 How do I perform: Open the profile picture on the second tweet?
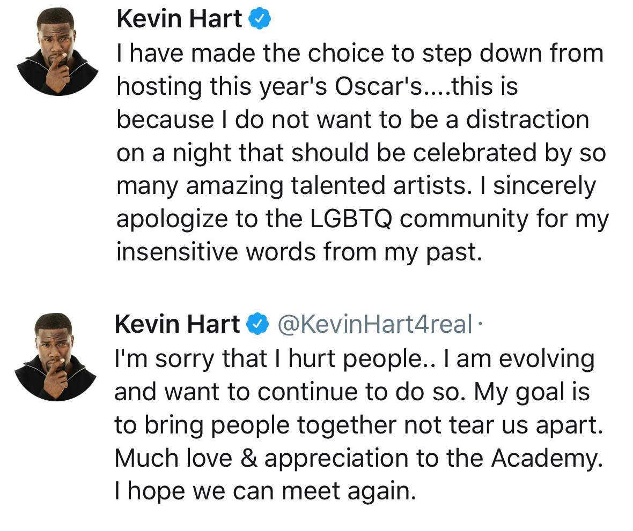coord(56,357)
